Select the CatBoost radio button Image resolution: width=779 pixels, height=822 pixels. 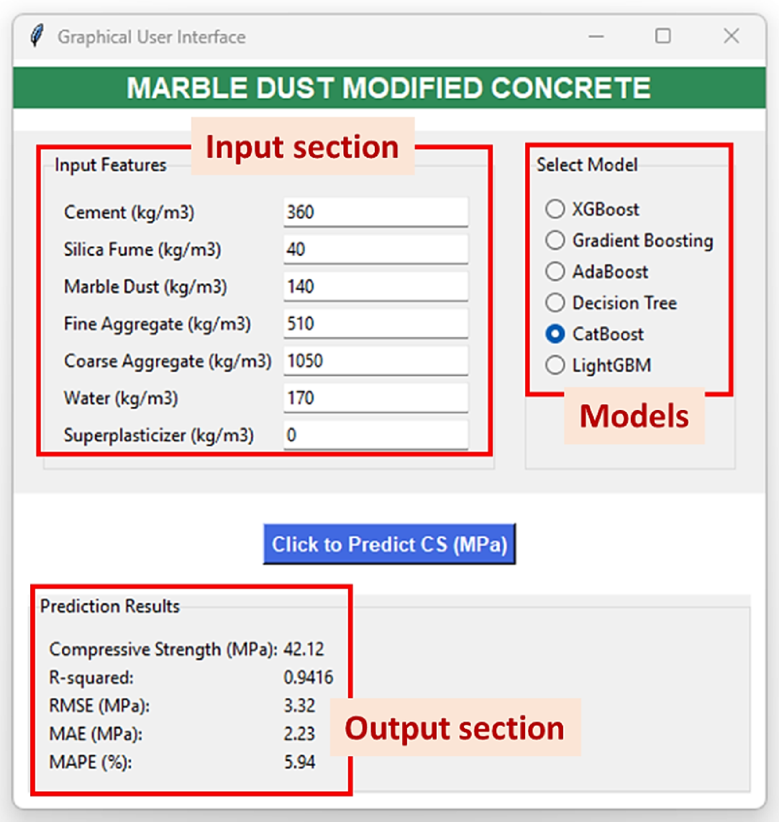coord(555,334)
